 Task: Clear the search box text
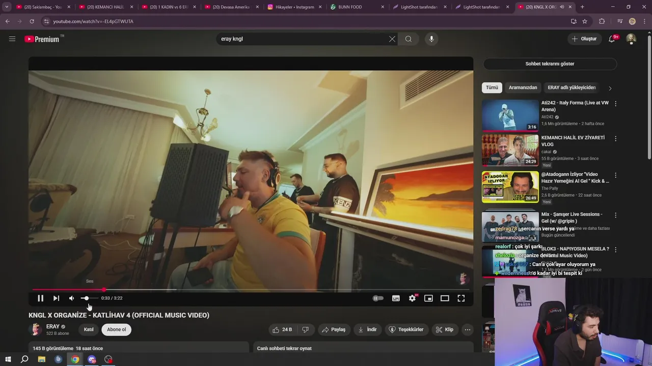[x=392, y=39]
